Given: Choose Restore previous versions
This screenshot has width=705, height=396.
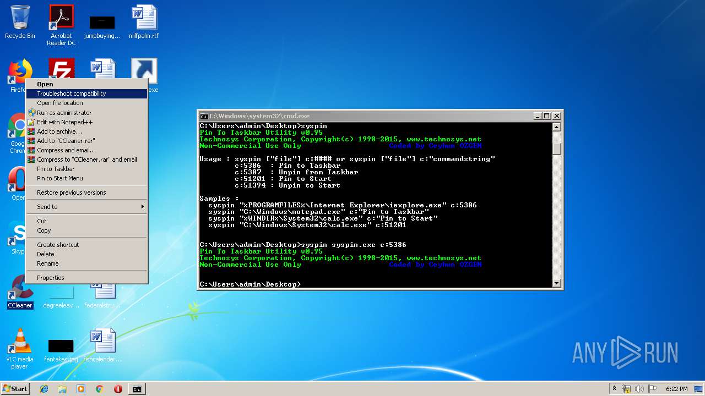Looking at the screenshot, I should [87, 193].
